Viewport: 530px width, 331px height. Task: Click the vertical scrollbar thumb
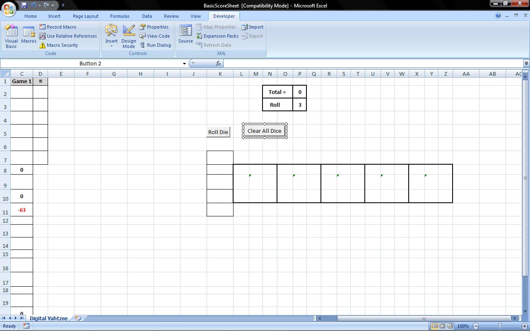[x=525, y=178]
